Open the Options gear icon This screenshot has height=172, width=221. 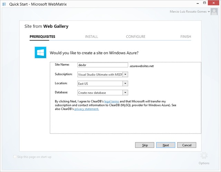[204, 155]
